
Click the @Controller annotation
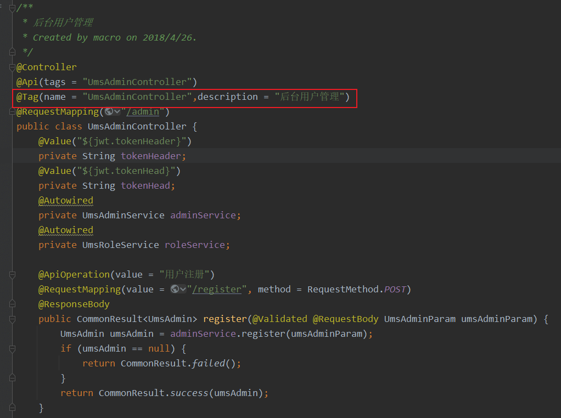point(46,67)
